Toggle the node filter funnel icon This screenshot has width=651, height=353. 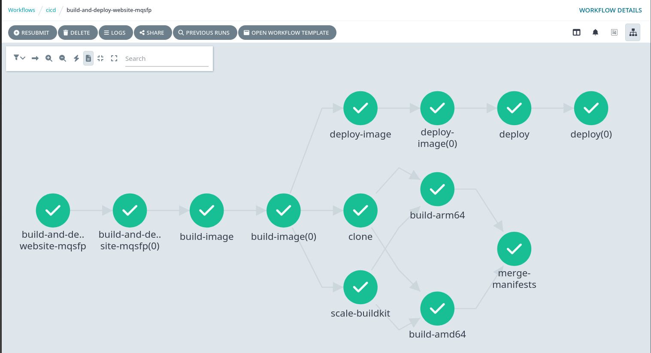16,58
